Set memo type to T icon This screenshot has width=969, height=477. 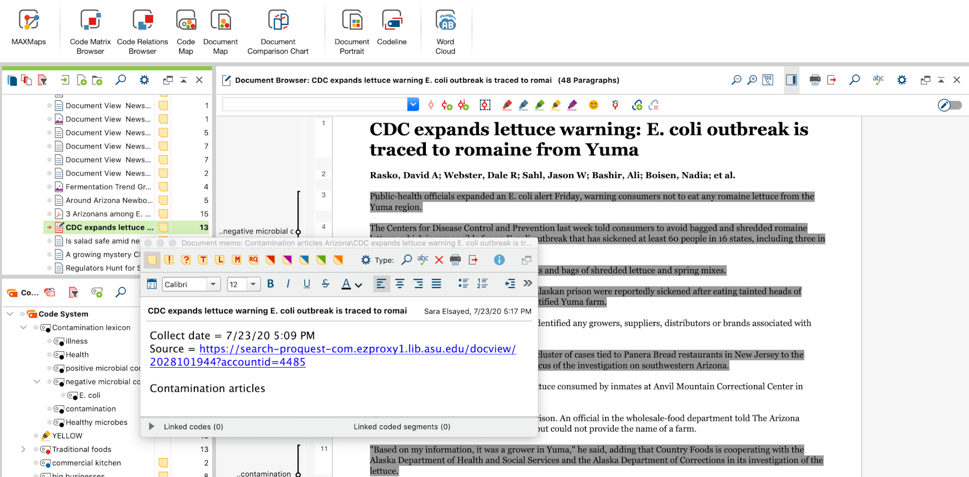pos(203,260)
